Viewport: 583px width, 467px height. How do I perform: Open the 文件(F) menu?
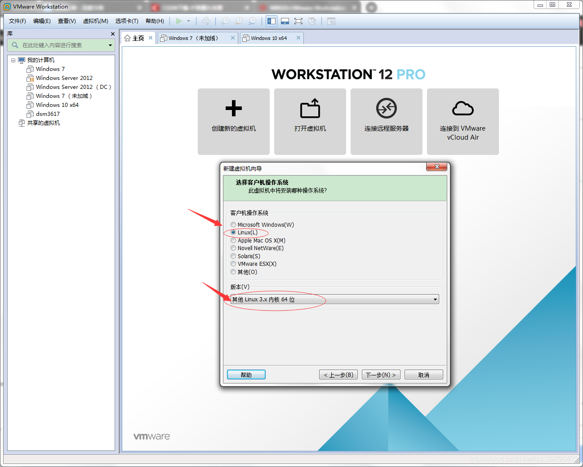point(18,21)
